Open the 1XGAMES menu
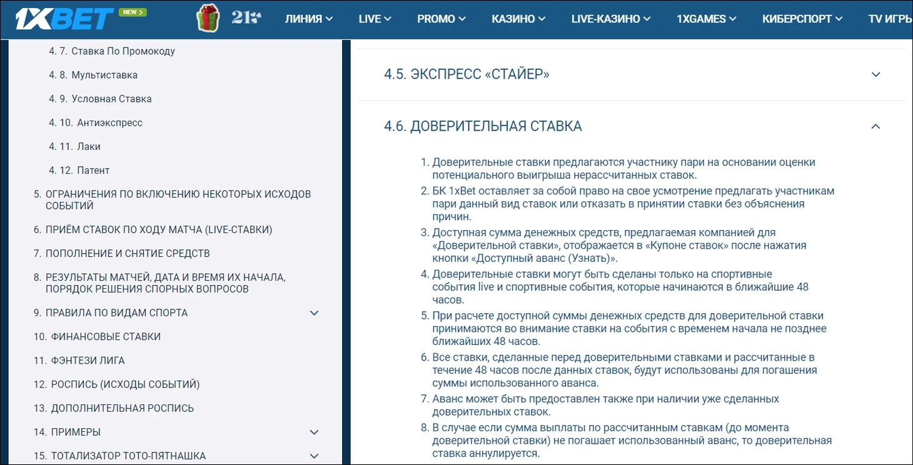The image size is (913, 465). point(707,19)
